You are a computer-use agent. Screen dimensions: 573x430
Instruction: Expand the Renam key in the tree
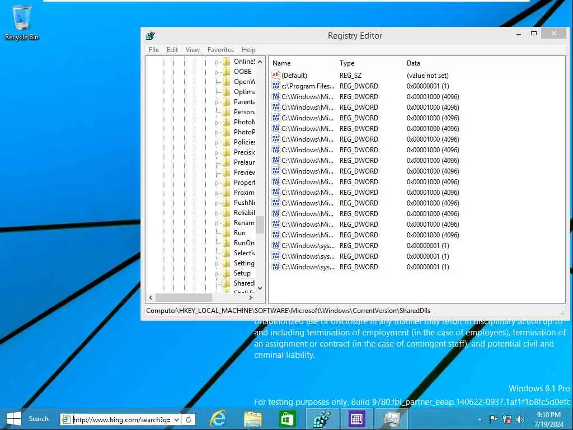217,223
